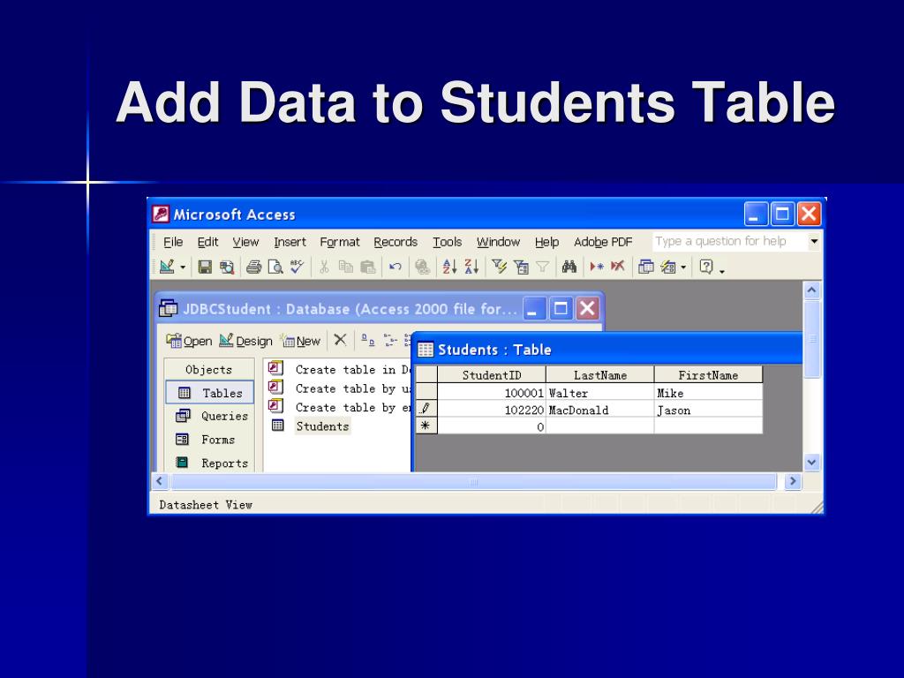904x678 pixels.
Task: Click the Microsoft Access Help icon
Action: pyautogui.click(x=706, y=267)
